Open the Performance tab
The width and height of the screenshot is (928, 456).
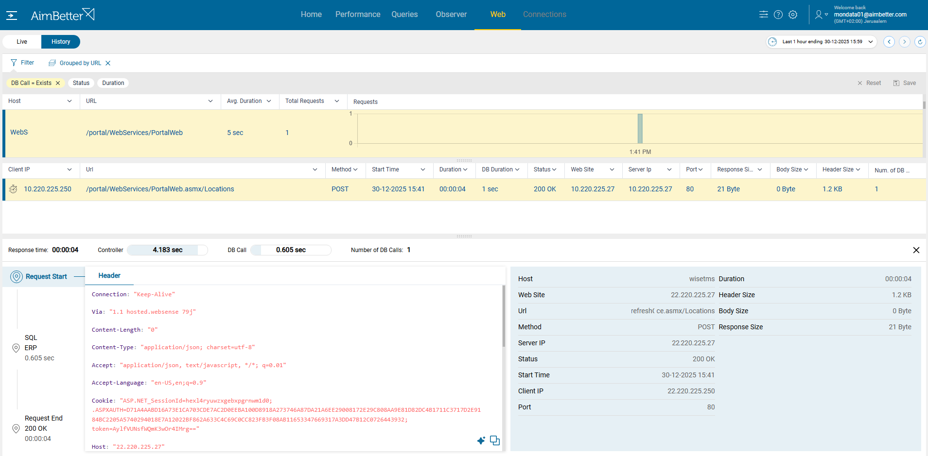click(357, 15)
